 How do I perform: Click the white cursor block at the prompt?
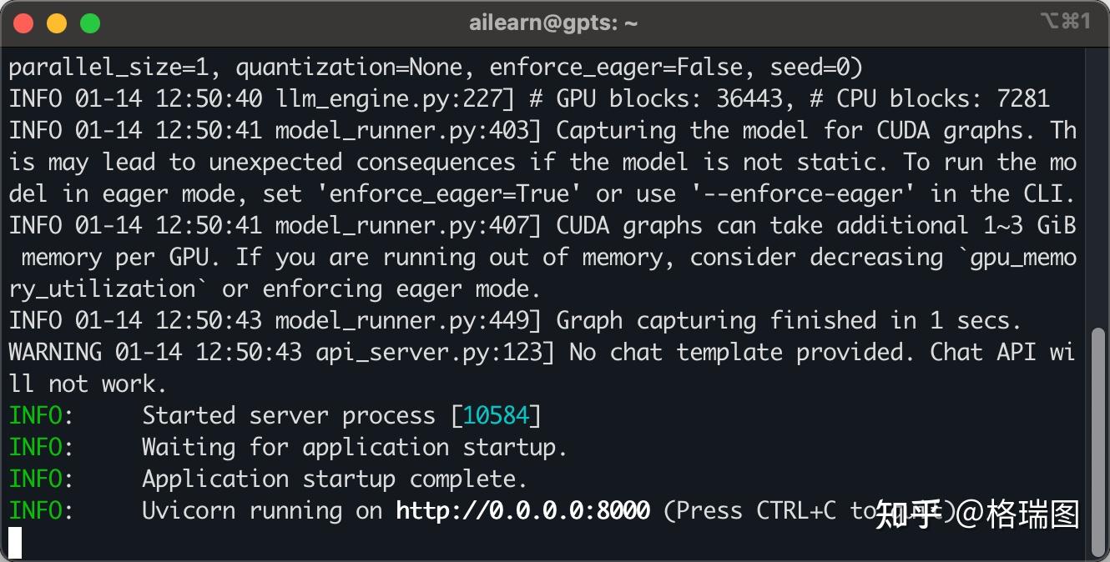(15, 543)
